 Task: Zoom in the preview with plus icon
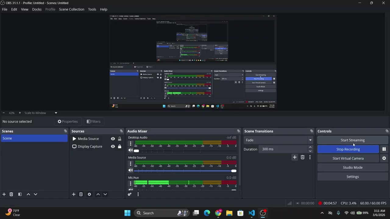point(20,113)
